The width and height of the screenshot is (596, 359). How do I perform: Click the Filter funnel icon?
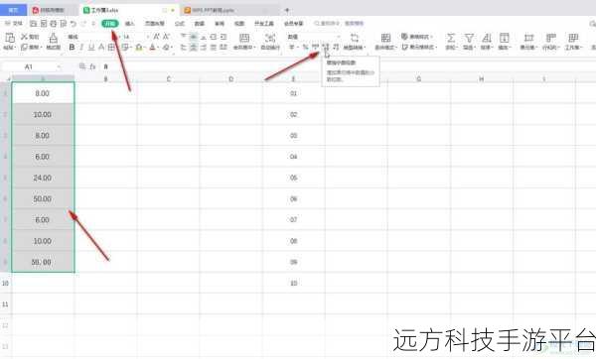(469, 38)
